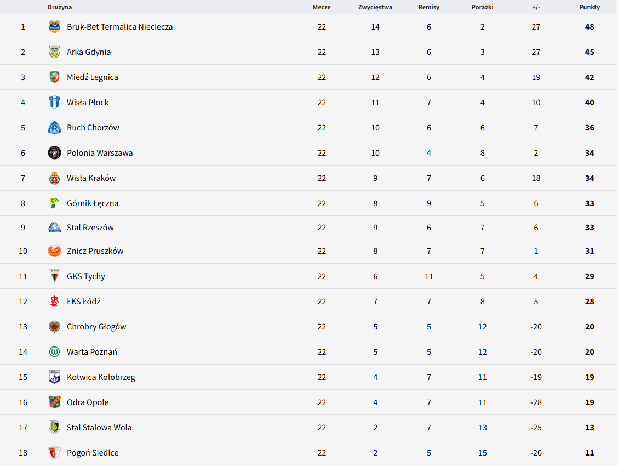Select Kotwica Kołobrzeg's -19 goal difference
The width and height of the screenshot is (618, 466).
(536, 377)
